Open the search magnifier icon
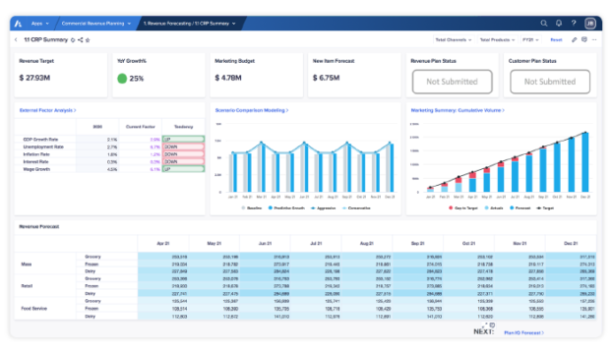The width and height of the screenshot is (612, 354). point(544,24)
